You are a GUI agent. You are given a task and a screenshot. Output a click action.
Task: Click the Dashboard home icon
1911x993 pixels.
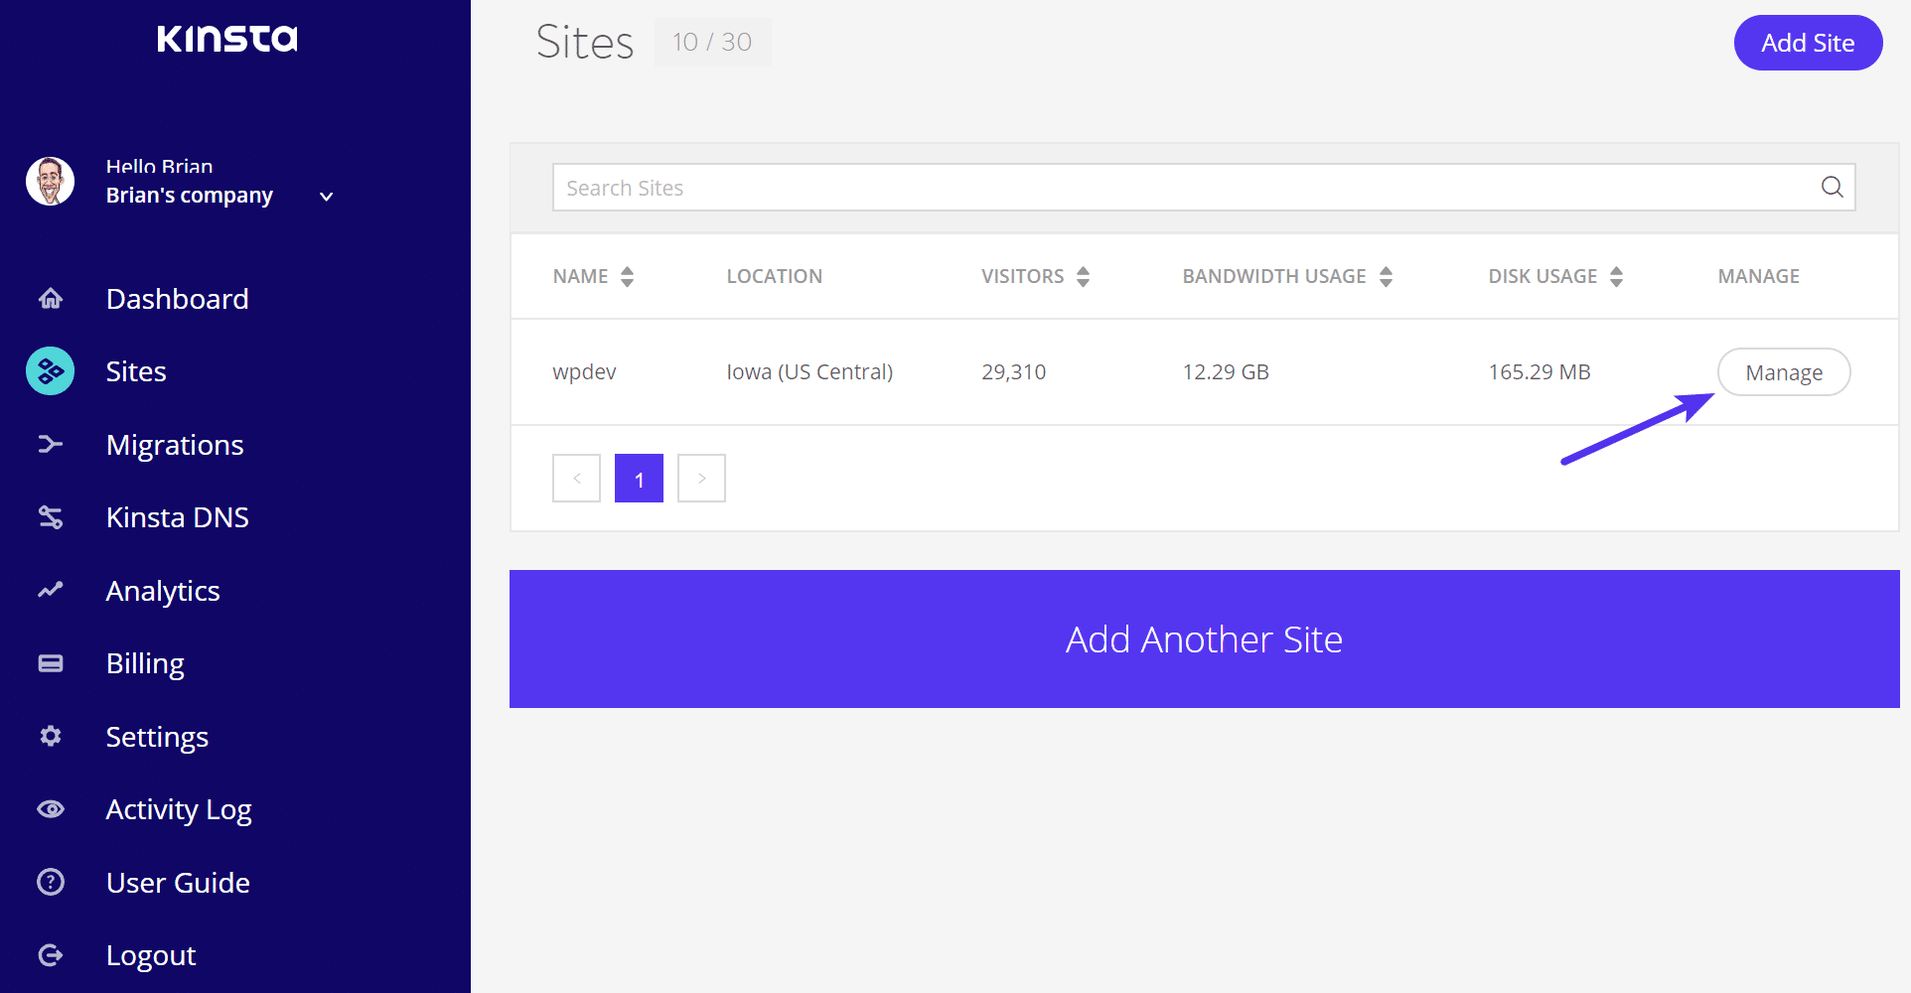click(51, 298)
